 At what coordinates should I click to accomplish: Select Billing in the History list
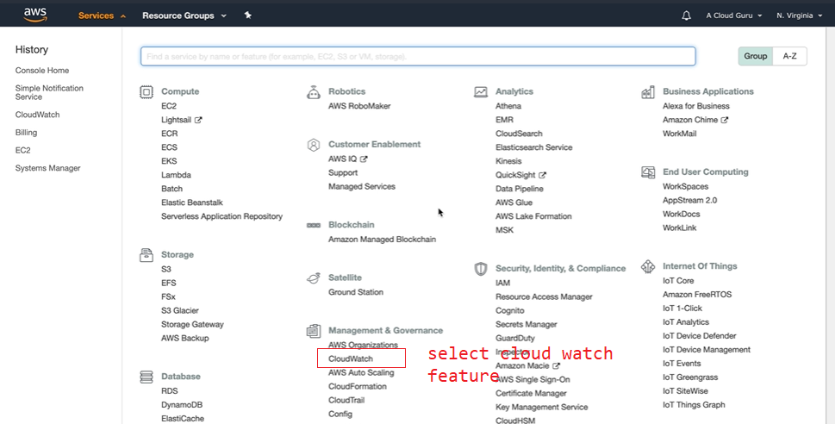(28, 133)
